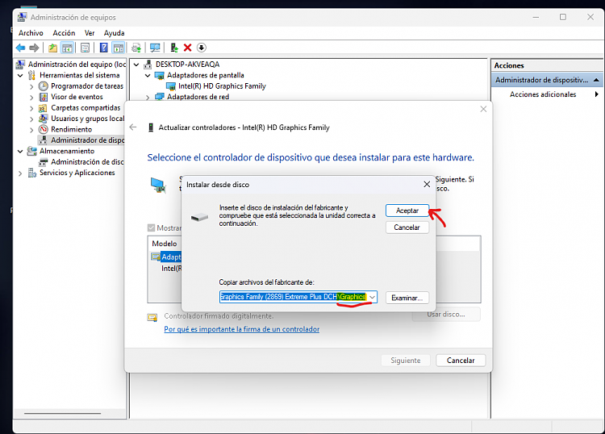
Task: Open the Properties toolbar icon
Action: point(85,48)
